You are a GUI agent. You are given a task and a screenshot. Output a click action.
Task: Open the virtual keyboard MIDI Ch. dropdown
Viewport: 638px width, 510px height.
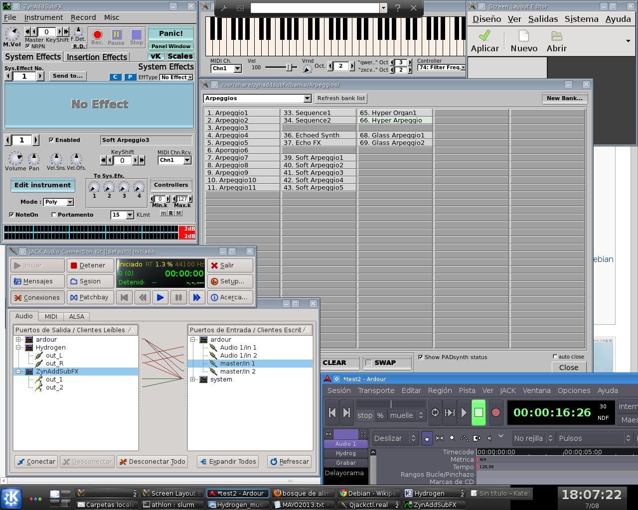click(x=226, y=68)
